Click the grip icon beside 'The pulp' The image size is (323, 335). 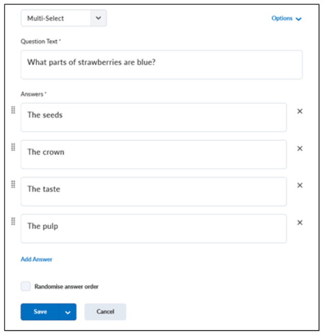click(x=13, y=221)
